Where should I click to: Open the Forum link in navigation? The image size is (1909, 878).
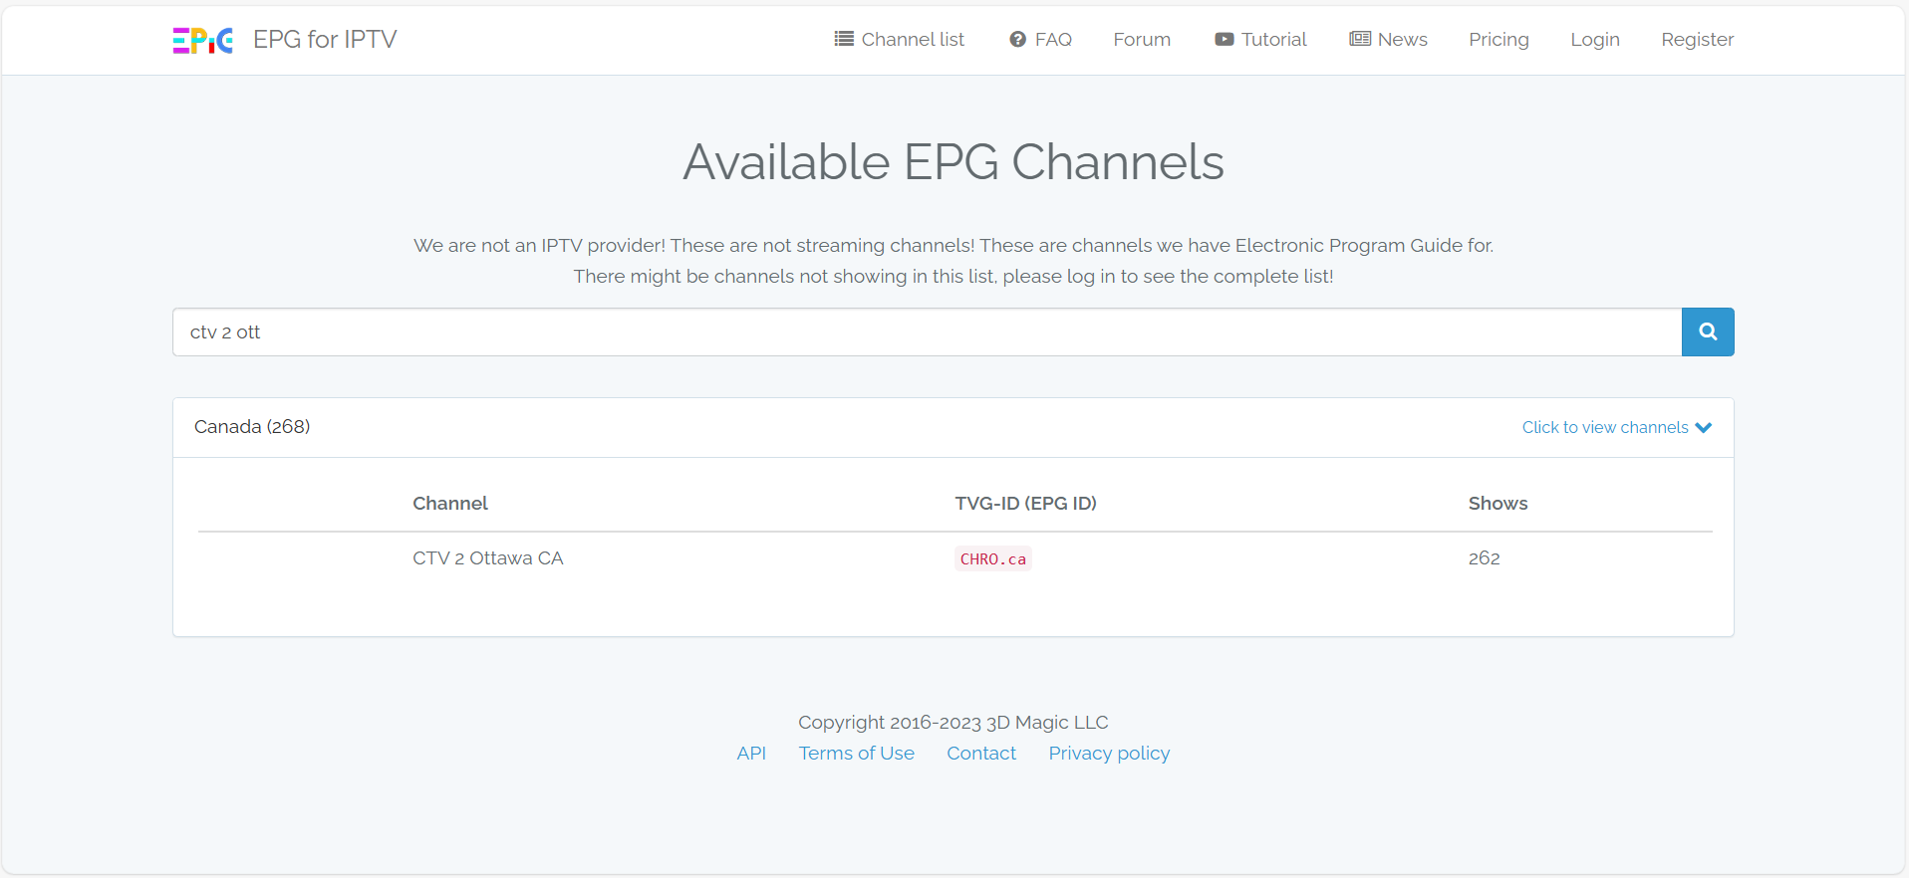pos(1142,40)
